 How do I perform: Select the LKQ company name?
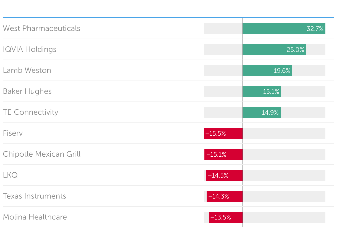click(10, 175)
